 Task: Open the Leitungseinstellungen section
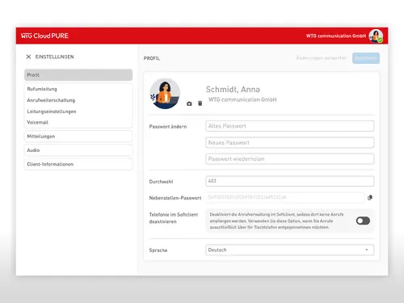(x=78, y=112)
